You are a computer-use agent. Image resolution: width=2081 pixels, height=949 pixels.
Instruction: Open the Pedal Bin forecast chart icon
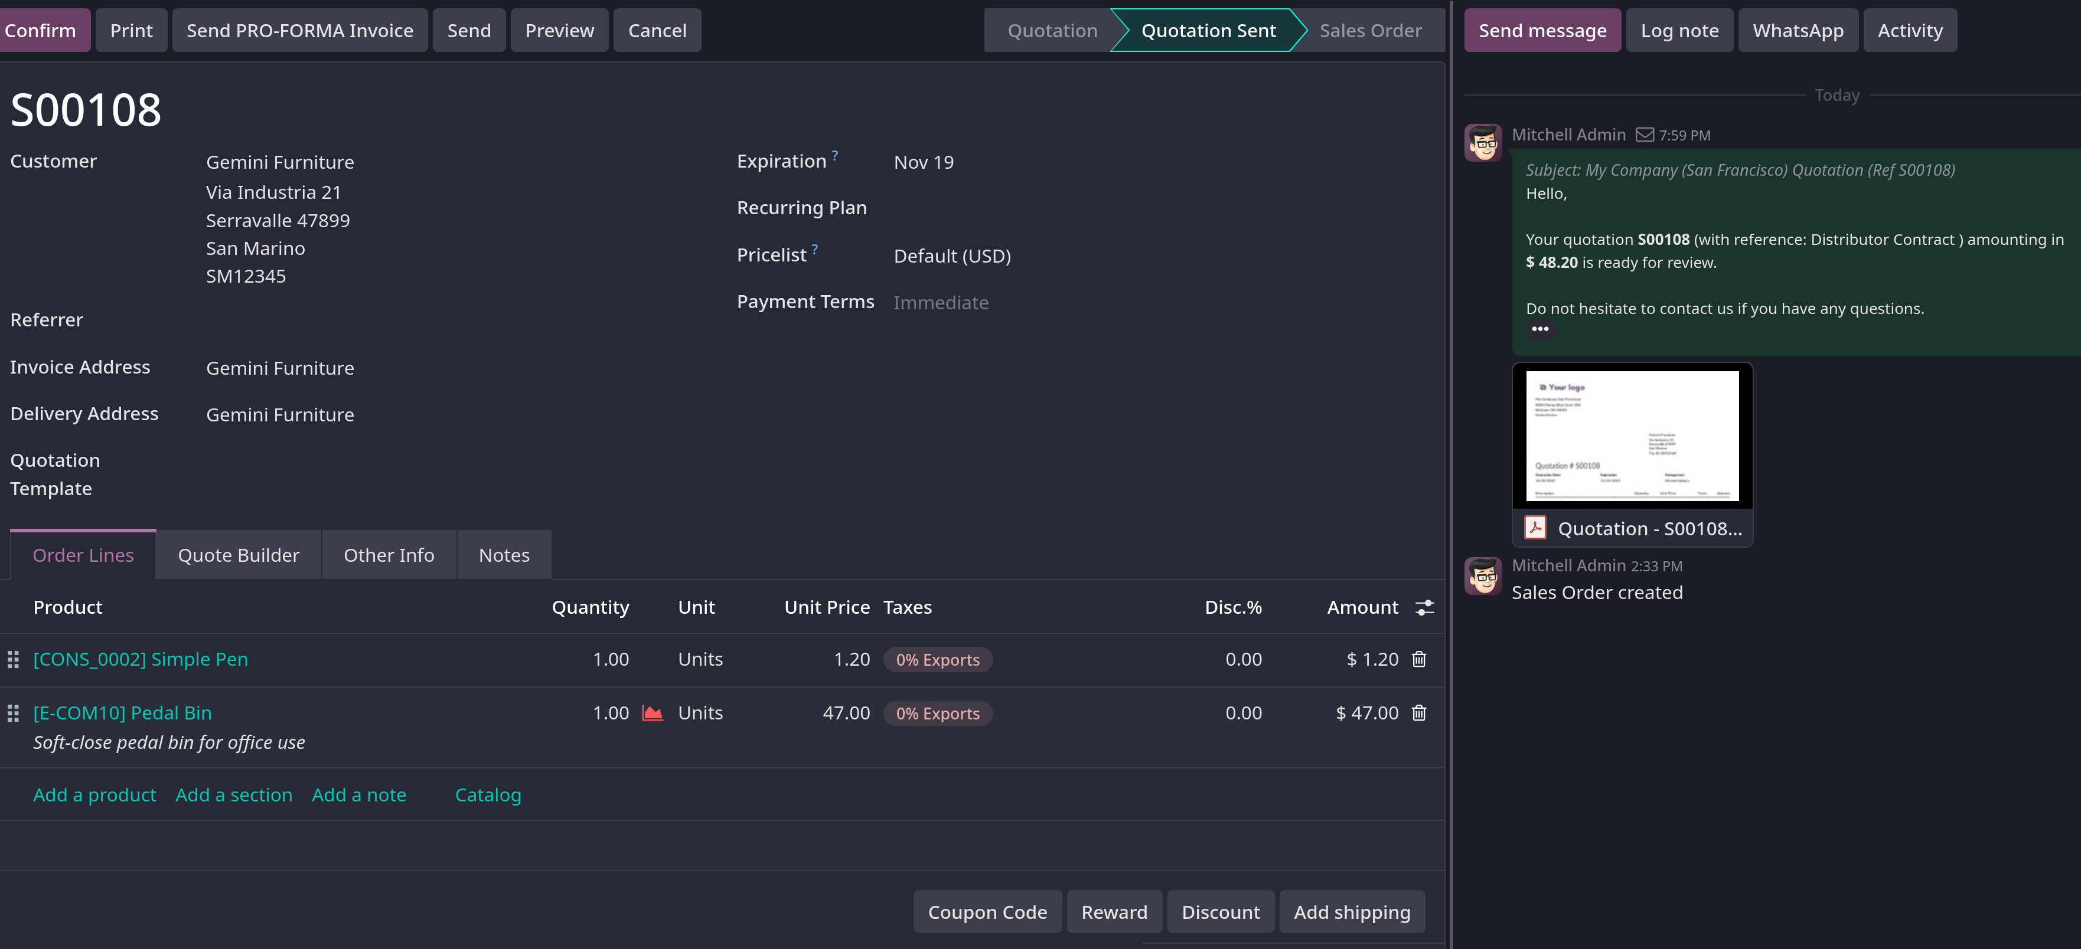pos(652,712)
